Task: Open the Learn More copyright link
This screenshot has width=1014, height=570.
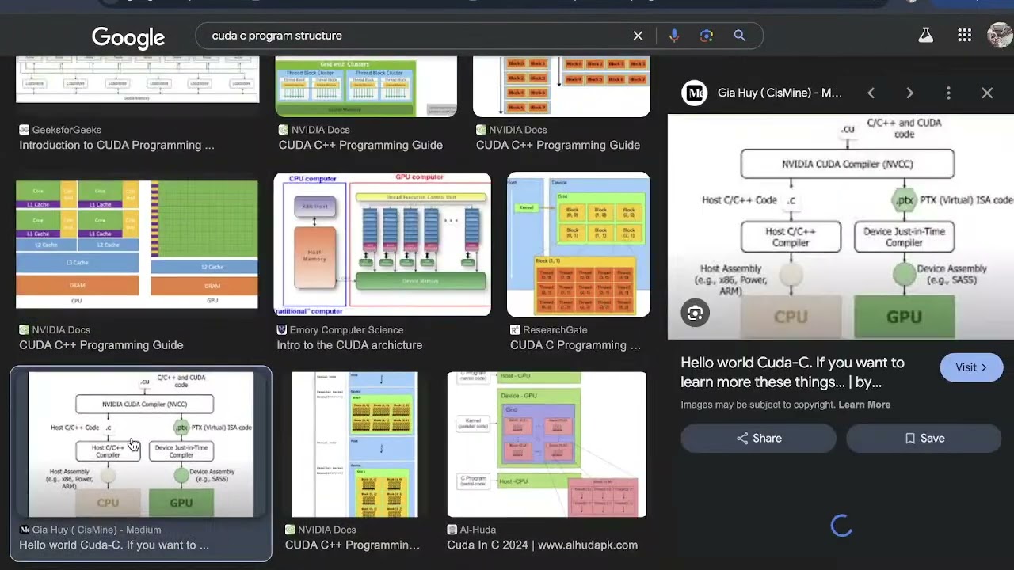Action: click(x=864, y=405)
